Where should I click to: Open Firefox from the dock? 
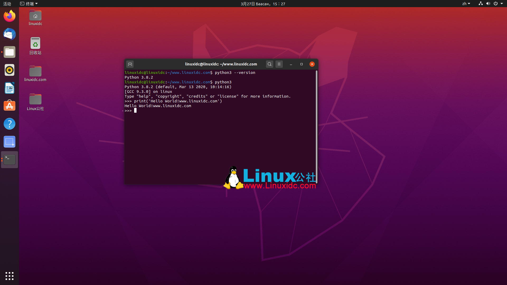(9, 16)
